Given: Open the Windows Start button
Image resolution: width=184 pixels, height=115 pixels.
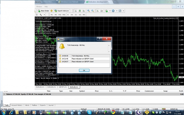Looking at the screenshot, I should click(x=4, y=112).
